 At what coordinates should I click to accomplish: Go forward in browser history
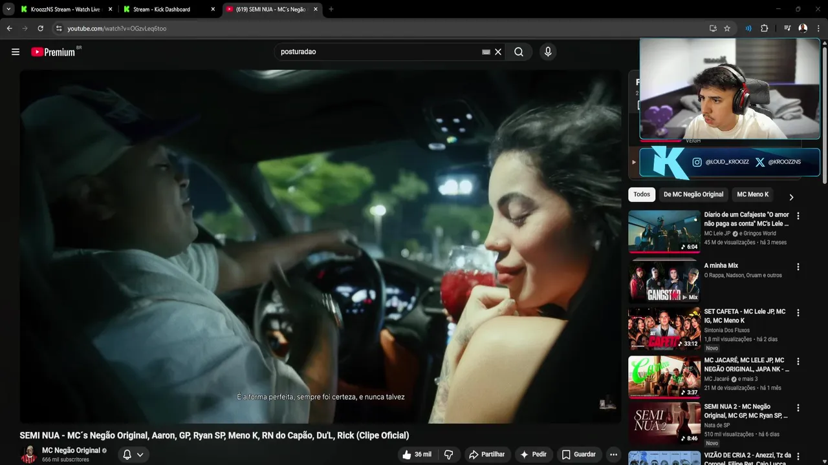click(25, 28)
